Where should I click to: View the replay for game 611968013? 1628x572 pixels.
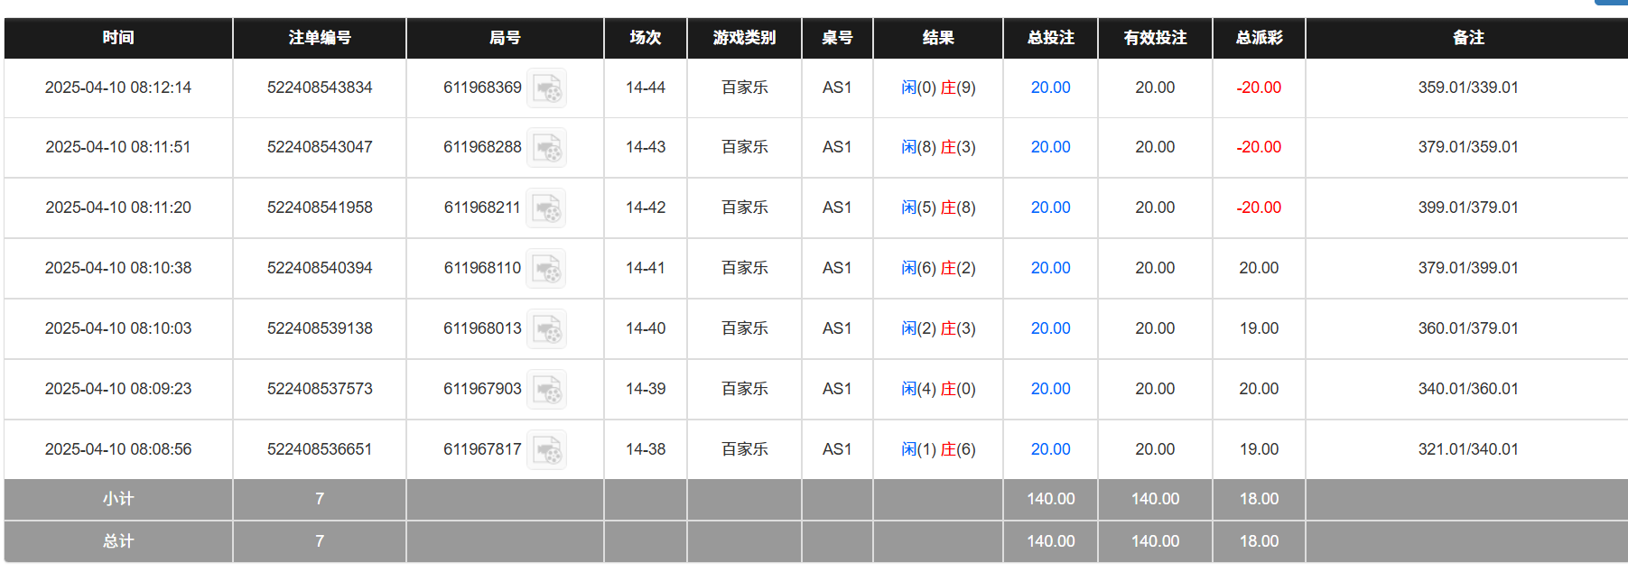(x=547, y=328)
